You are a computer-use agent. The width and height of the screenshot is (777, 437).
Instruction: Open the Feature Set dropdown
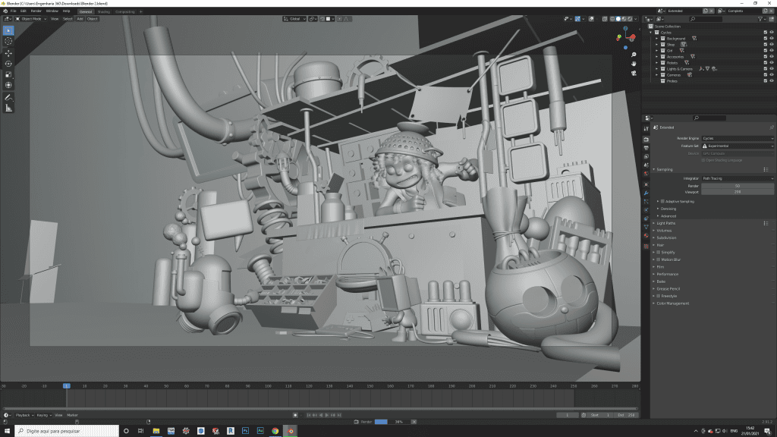tap(738, 146)
